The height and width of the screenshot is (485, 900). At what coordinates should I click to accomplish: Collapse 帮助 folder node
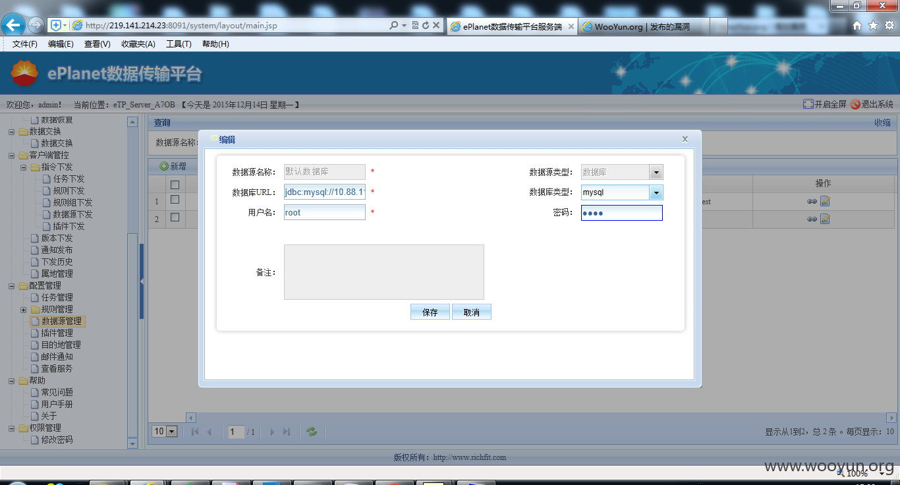[x=12, y=380]
